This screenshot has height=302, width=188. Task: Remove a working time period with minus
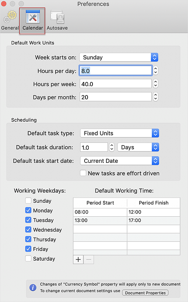pyautogui.click(x=89, y=260)
